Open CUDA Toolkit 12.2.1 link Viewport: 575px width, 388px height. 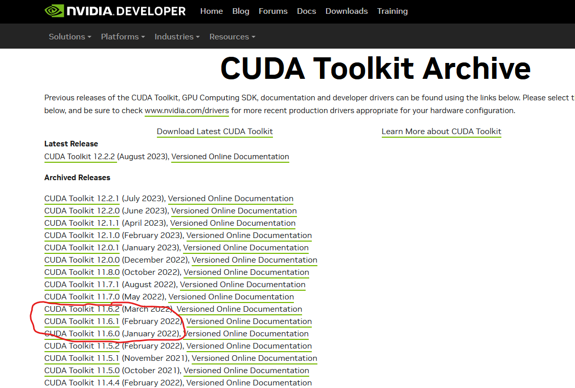coord(82,199)
